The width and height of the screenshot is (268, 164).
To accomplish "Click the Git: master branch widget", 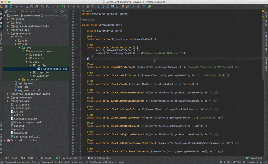I will click(251, 162).
